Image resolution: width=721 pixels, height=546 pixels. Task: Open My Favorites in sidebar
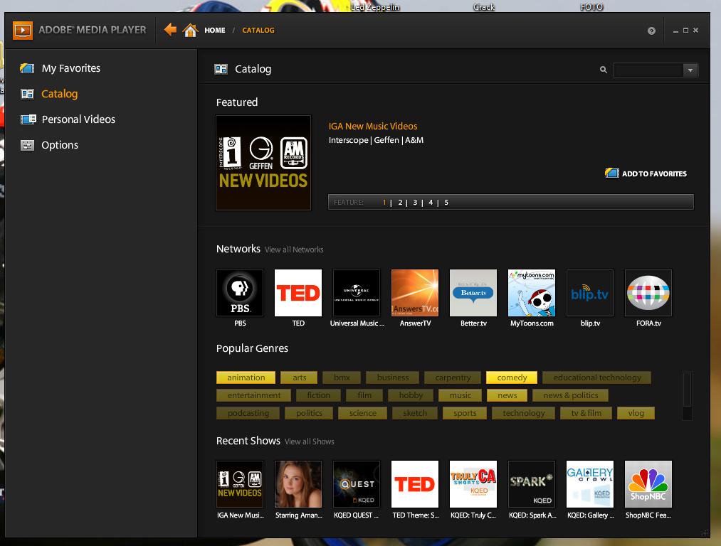(x=60, y=68)
